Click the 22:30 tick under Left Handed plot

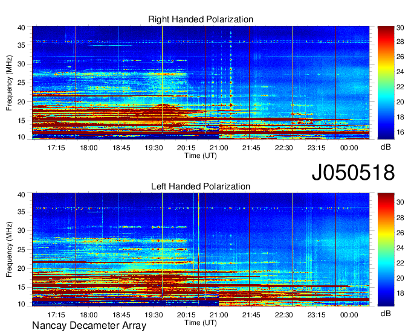point(284,314)
